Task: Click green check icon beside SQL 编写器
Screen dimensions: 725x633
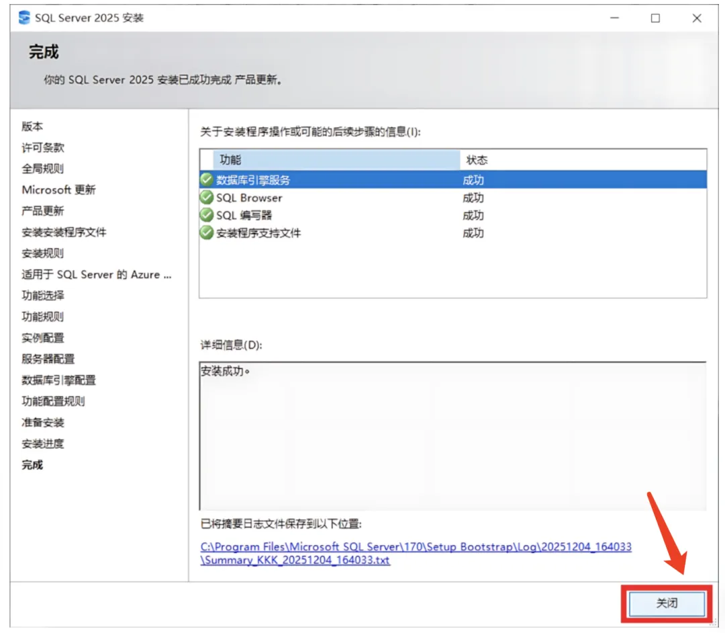Action: [x=206, y=215]
